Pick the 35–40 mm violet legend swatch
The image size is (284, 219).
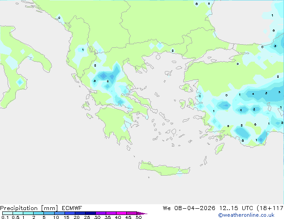tap(111, 213)
